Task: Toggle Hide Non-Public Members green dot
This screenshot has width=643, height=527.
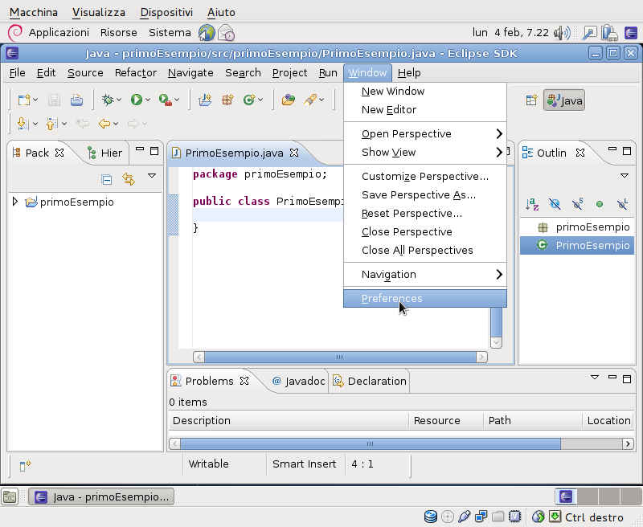Action: pos(600,204)
